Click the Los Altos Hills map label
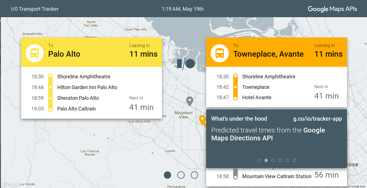This screenshot has width=367, height=188. coord(139,122)
